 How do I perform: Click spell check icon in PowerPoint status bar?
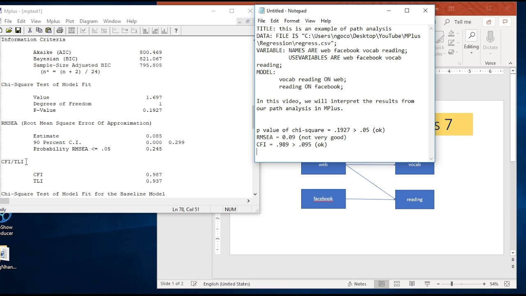tap(194, 284)
